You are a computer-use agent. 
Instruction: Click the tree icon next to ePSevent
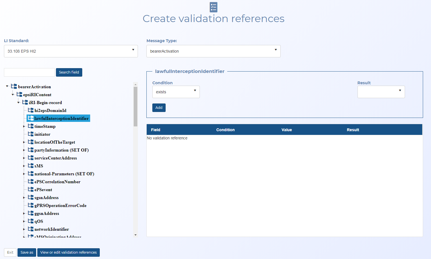(31, 189)
